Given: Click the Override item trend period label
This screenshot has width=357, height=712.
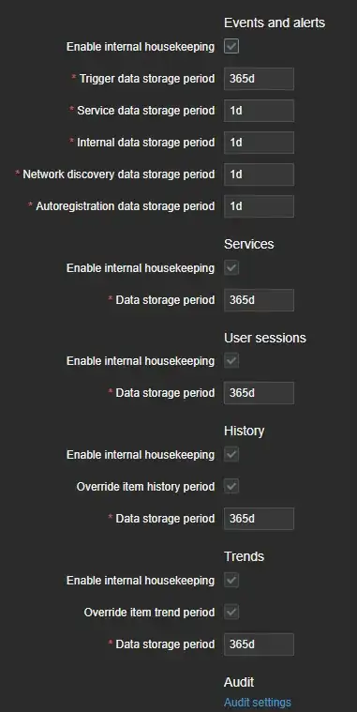Looking at the screenshot, I should pos(149,613).
